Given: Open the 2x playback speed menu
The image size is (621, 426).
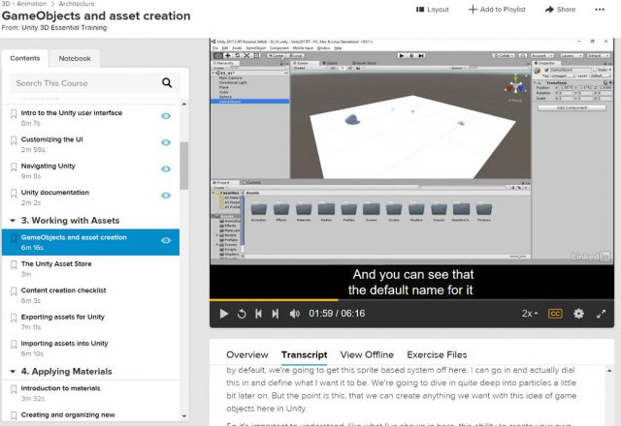Looking at the screenshot, I should 530,314.
